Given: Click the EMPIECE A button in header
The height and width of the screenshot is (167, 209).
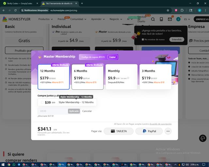Looking at the screenshot, I should pyautogui.click(x=201, y=19).
